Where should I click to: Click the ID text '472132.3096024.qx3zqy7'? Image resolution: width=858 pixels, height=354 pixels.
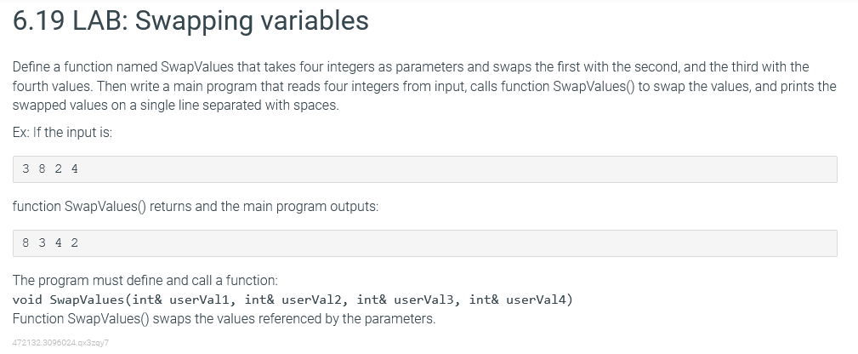[60, 342]
